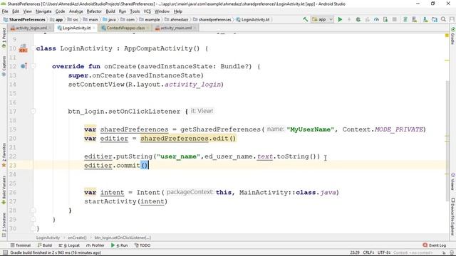Screen dimensions: 456x256
Task: Click the Search Everywhere magnifier icon
Action: tap(443, 19)
